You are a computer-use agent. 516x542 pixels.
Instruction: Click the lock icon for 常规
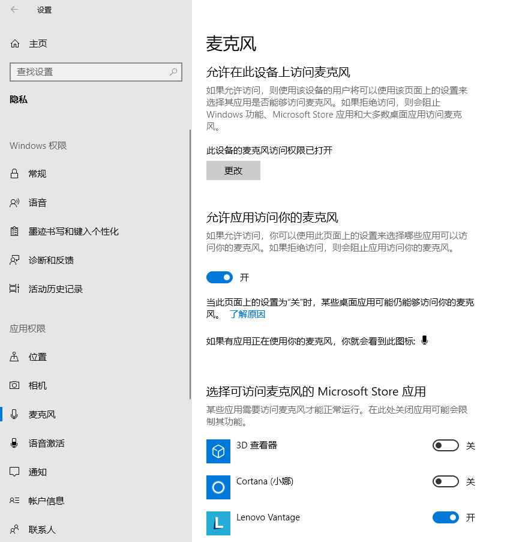[15, 174]
